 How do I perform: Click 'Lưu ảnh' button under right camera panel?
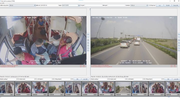[x=176, y=79]
